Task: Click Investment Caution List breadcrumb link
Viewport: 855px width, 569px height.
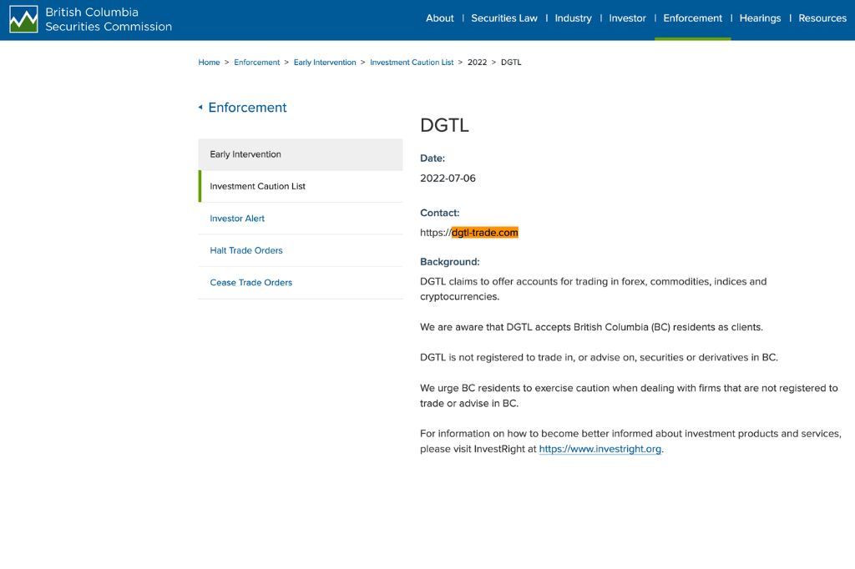Action: tap(412, 62)
